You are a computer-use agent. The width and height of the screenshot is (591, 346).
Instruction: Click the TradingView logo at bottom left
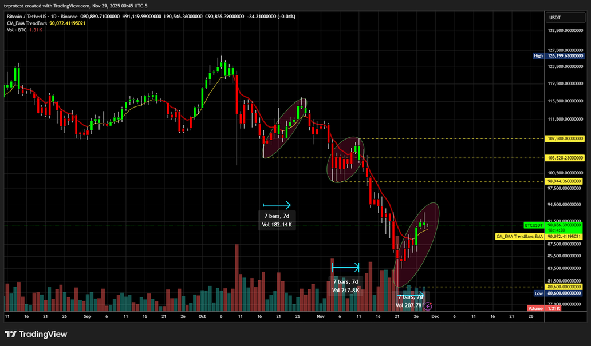[36, 334]
